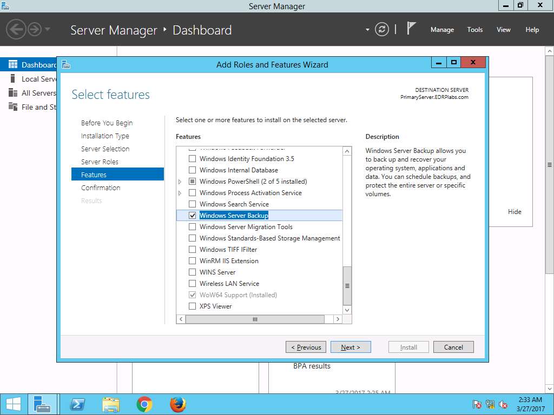Select the Local Server sidebar icon
The height and width of the screenshot is (415, 554).
[x=13, y=79]
